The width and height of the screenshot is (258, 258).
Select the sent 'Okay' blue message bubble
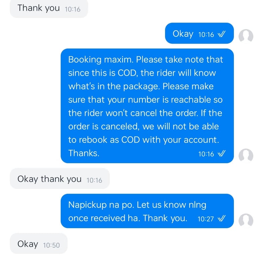tap(199, 33)
